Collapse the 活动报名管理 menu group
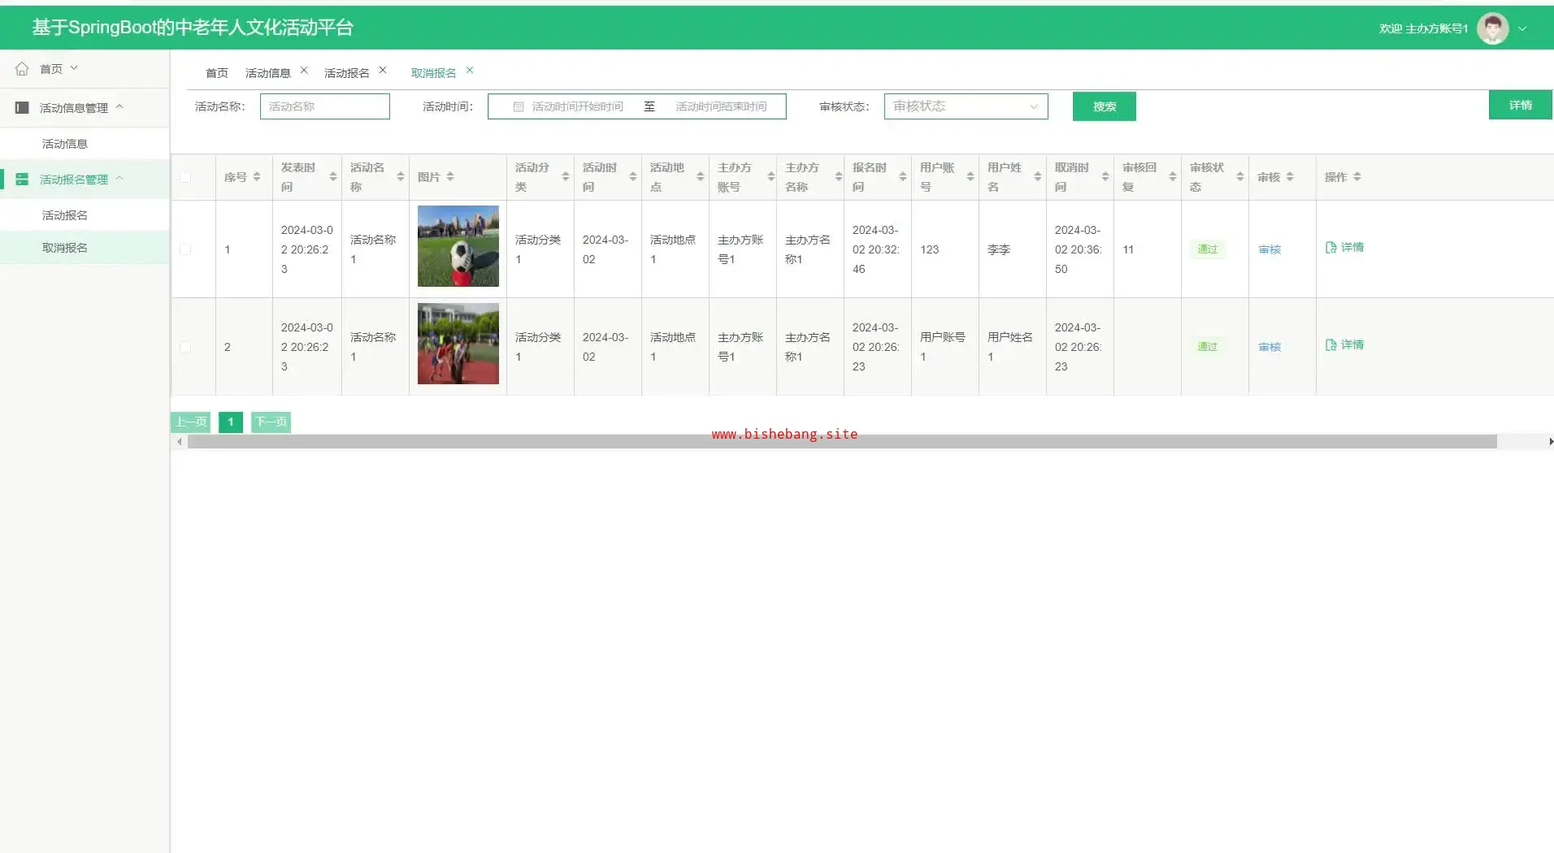 point(119,178)
